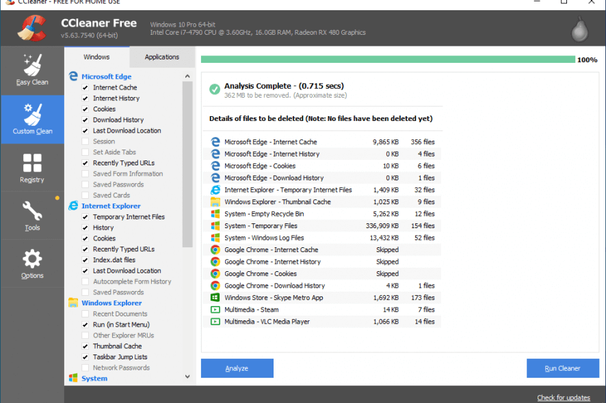606x403 pixels.
Task: Collapse the Microsoft Edge tree section
Action: tap(106, 77)
